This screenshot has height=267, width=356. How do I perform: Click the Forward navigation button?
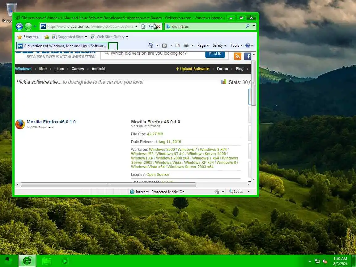[28, 27]
